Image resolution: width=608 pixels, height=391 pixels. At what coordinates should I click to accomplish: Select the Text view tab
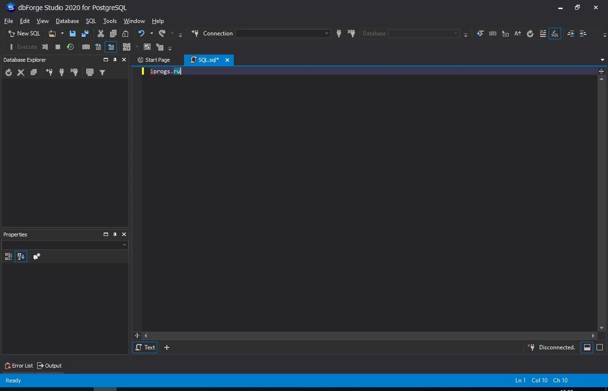(145, 347)
